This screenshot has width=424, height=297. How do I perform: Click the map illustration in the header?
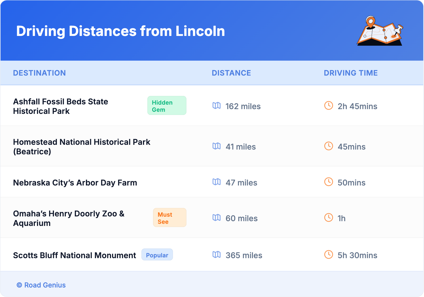pyautogui.click(x=380, y=31)
